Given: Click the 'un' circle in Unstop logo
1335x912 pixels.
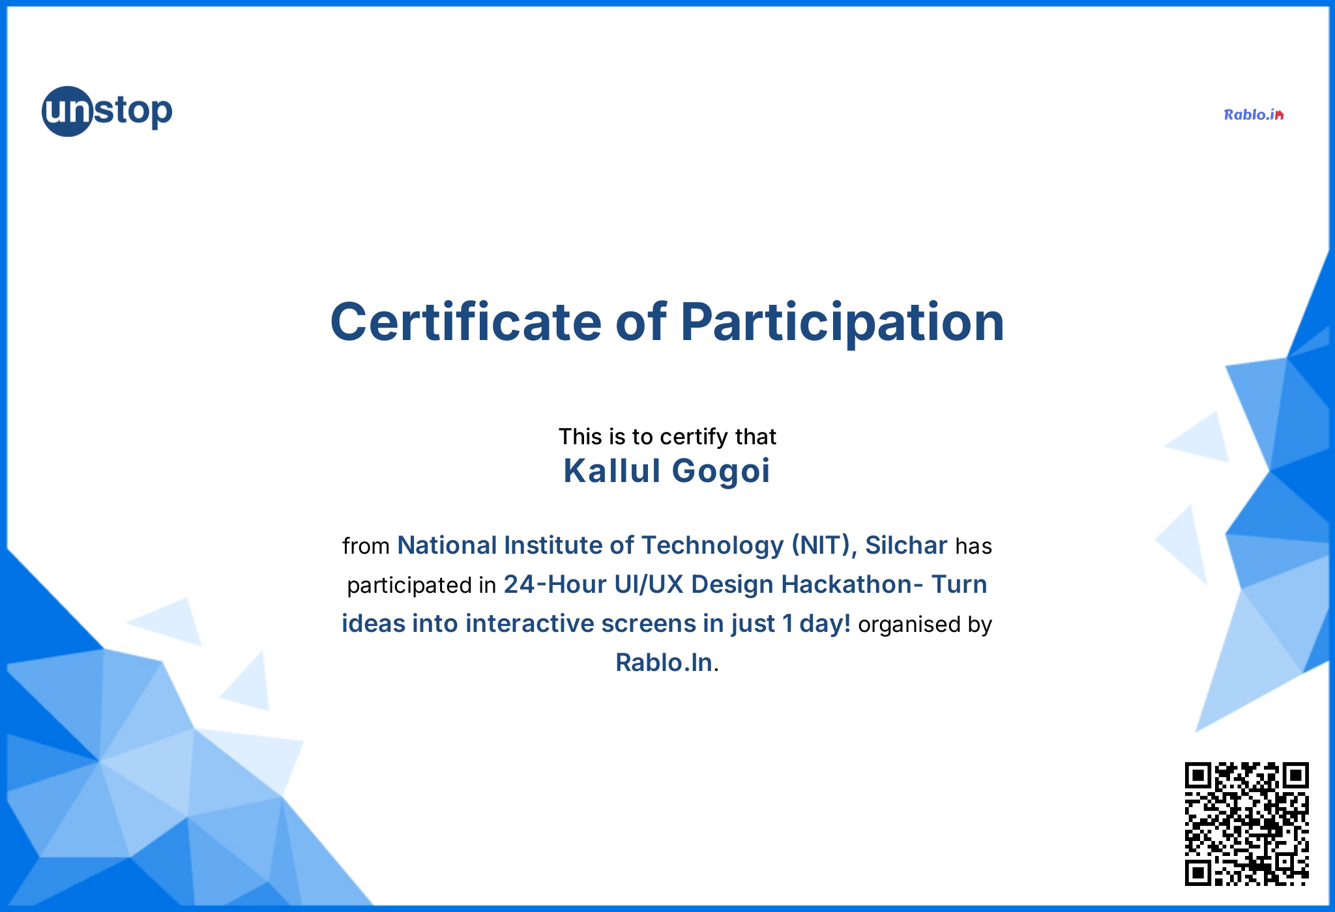Looking at the screenshot, I should (66, 111).
